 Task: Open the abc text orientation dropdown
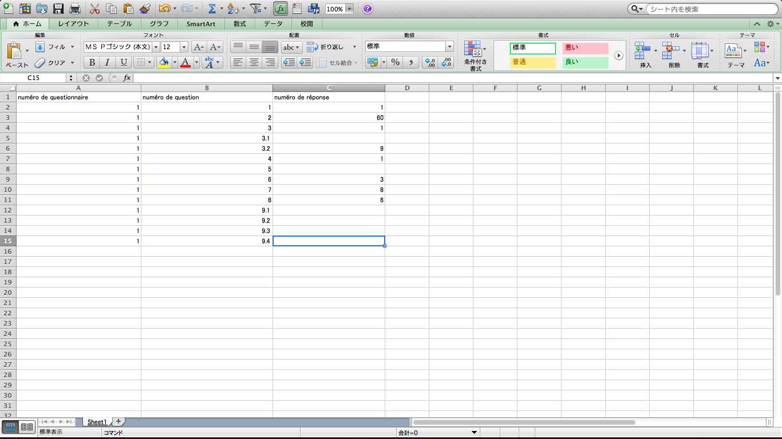point(291,47)
